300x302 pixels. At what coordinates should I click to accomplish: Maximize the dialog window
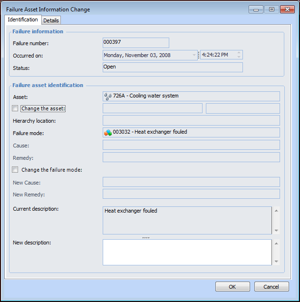click(271, 10)
